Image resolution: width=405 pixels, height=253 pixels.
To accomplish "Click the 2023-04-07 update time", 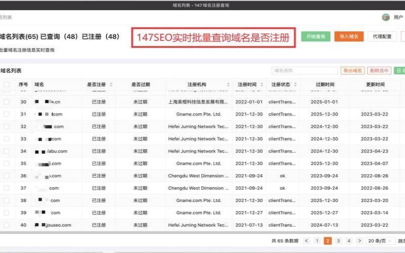I will point(375,163).
